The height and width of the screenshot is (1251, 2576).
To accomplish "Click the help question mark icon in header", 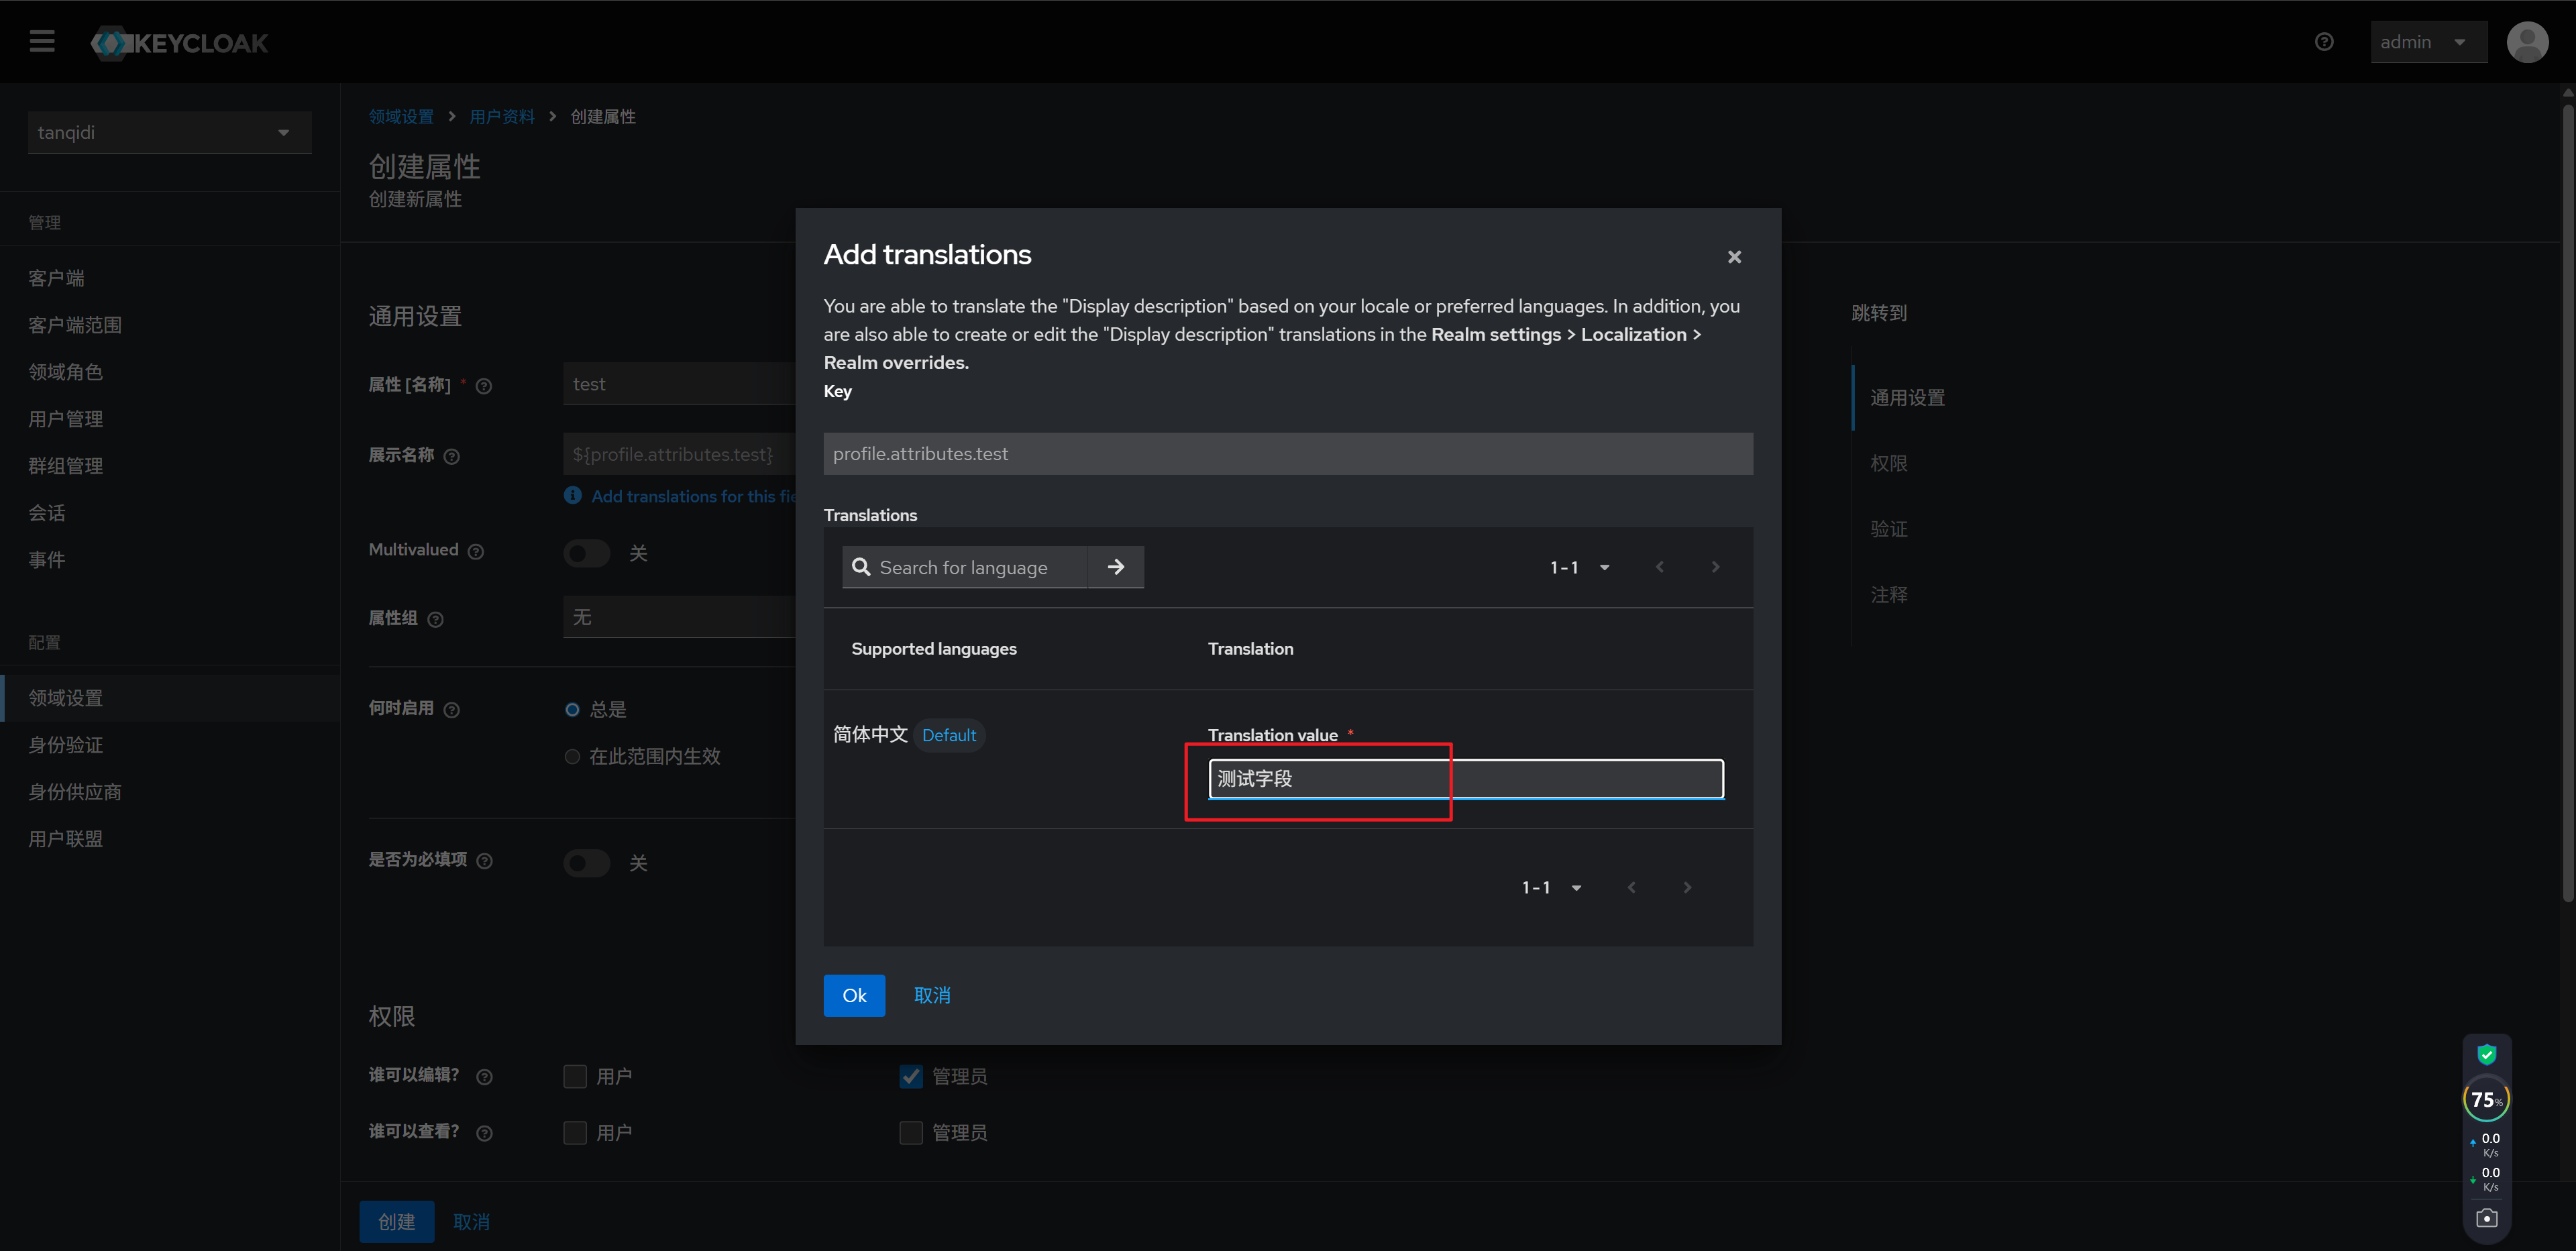I will point(2324,42).
